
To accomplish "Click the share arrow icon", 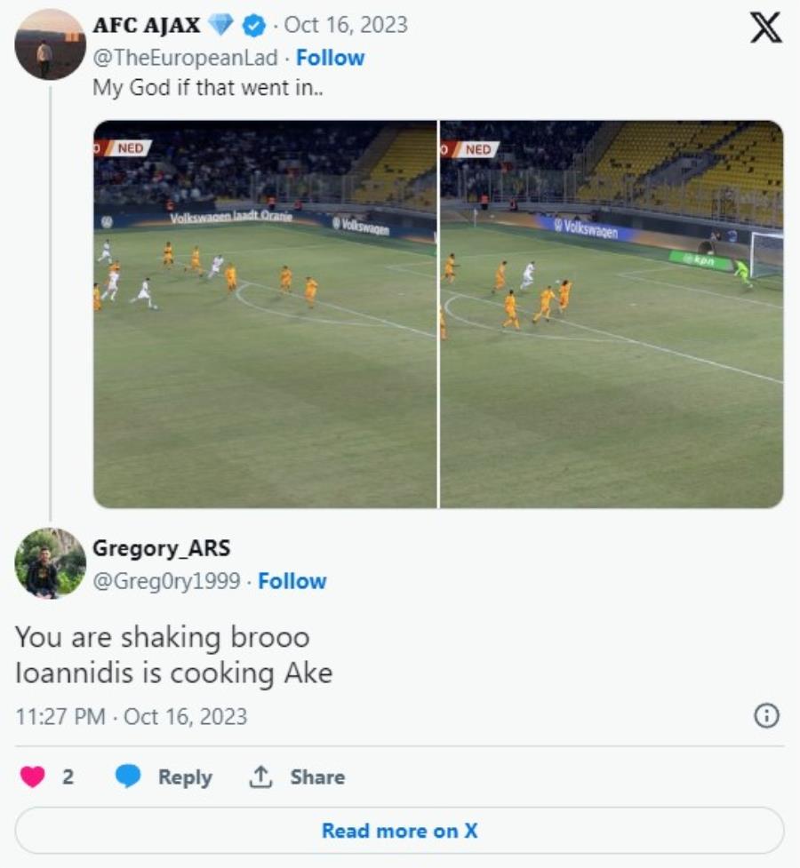I will [260, 776].
